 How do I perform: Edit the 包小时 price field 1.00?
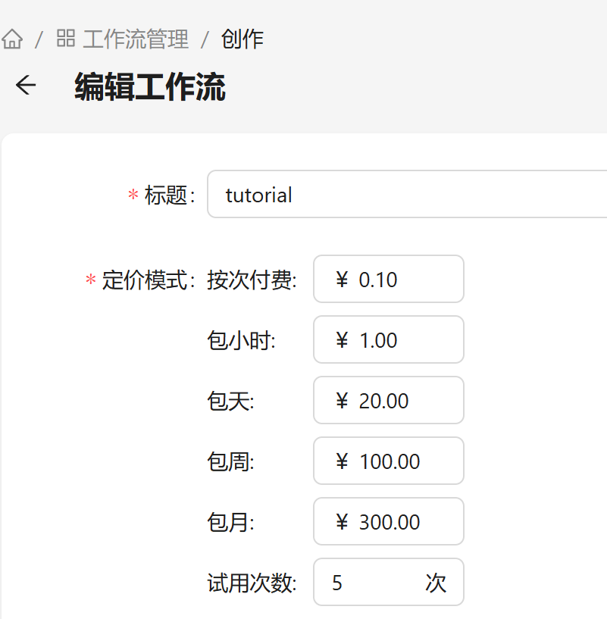click(x=389, y=339)
